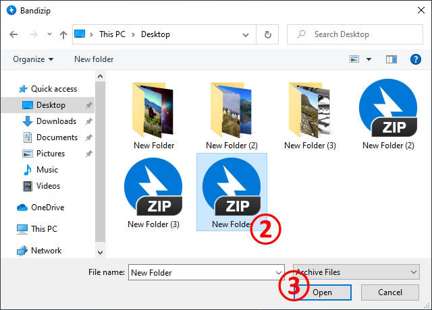Expand the address bar history dropdown
This screenshot has width=432, height=310.
coord(249,34)
